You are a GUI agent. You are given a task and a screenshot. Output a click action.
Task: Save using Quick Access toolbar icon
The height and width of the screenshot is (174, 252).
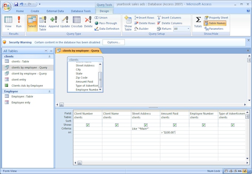pyautogui.click(x=16, y=4)
